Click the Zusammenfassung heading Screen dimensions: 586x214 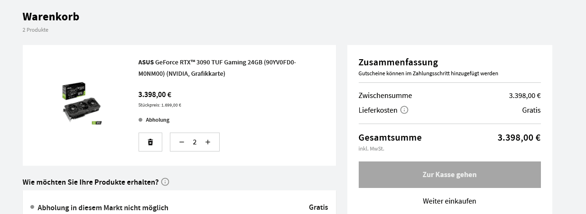click(398, 62)
